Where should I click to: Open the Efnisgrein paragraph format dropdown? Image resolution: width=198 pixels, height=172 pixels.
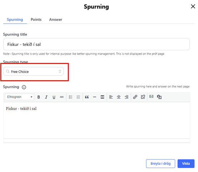tap(19, 97)
